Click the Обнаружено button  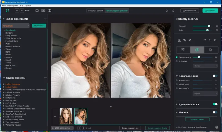pos(39,26)
